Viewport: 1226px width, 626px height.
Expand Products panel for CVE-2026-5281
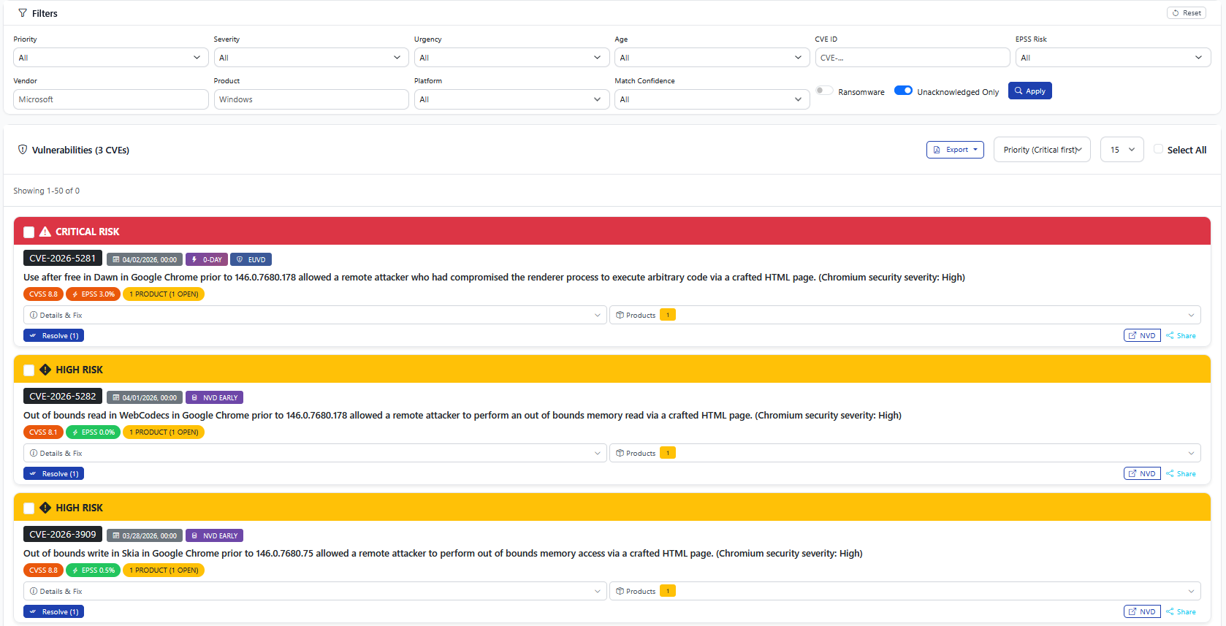[x=905, y=315]
